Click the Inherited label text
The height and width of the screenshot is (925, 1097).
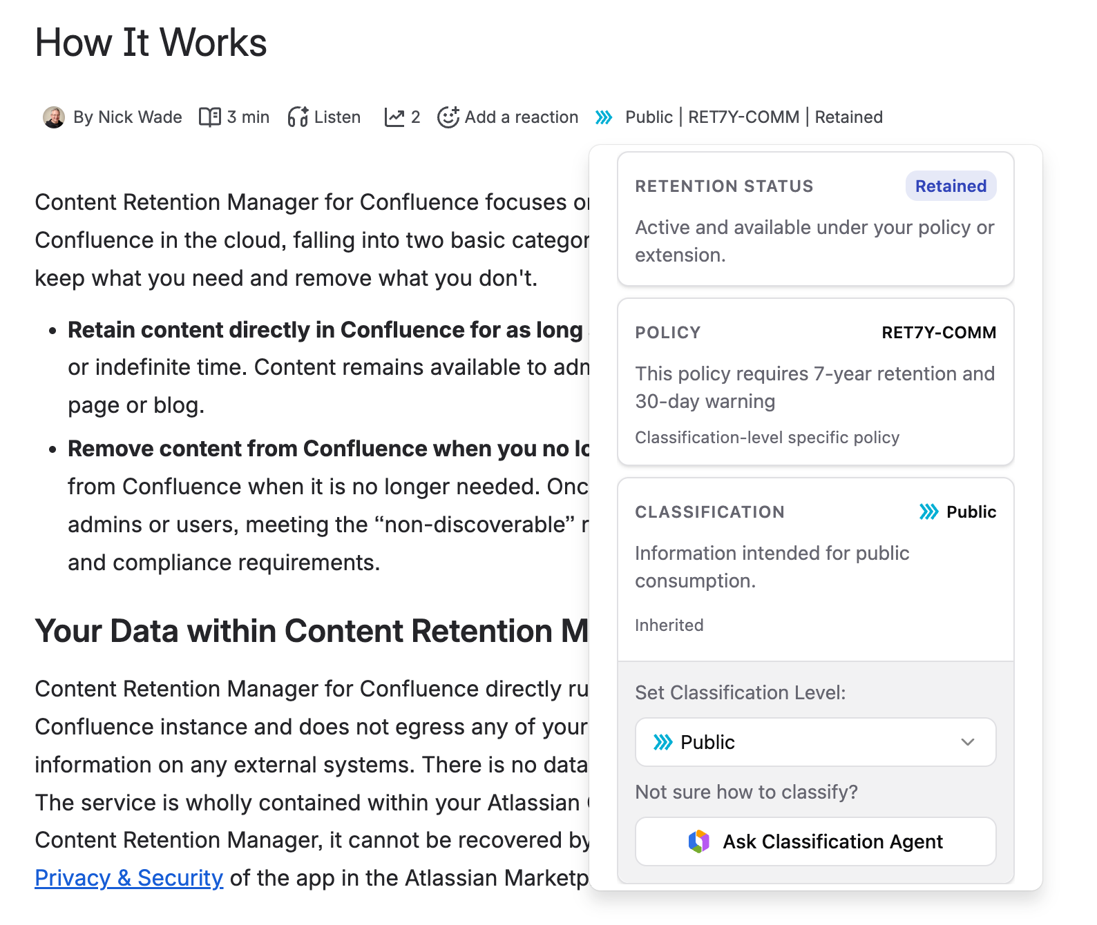[x=669, y=625]
